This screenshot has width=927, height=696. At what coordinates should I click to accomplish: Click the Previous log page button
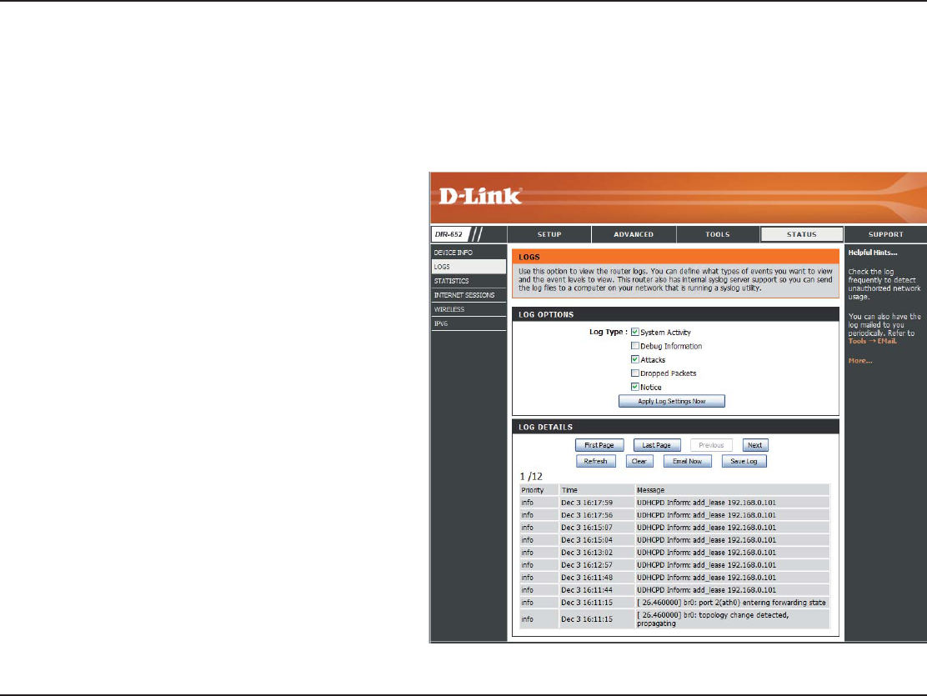(x=711, y=445)
